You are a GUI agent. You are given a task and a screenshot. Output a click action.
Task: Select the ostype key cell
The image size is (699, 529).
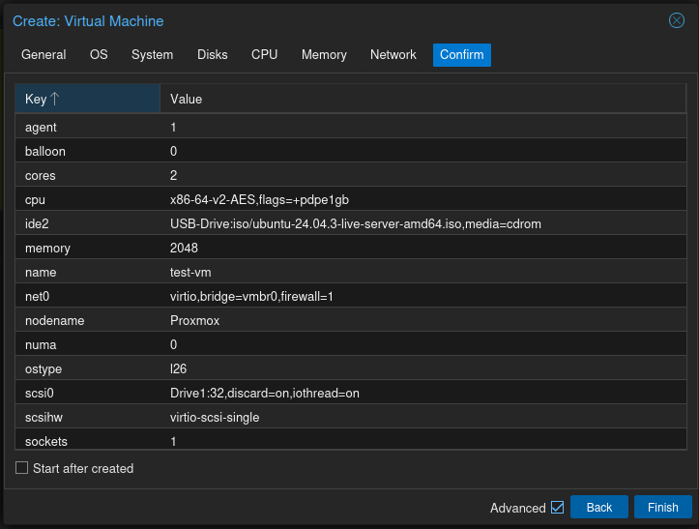(x=87, y=368)
